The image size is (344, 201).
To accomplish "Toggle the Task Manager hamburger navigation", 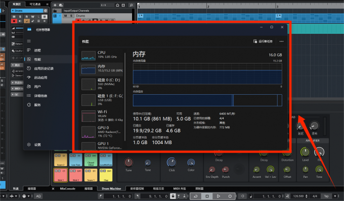I will (29, 41).
